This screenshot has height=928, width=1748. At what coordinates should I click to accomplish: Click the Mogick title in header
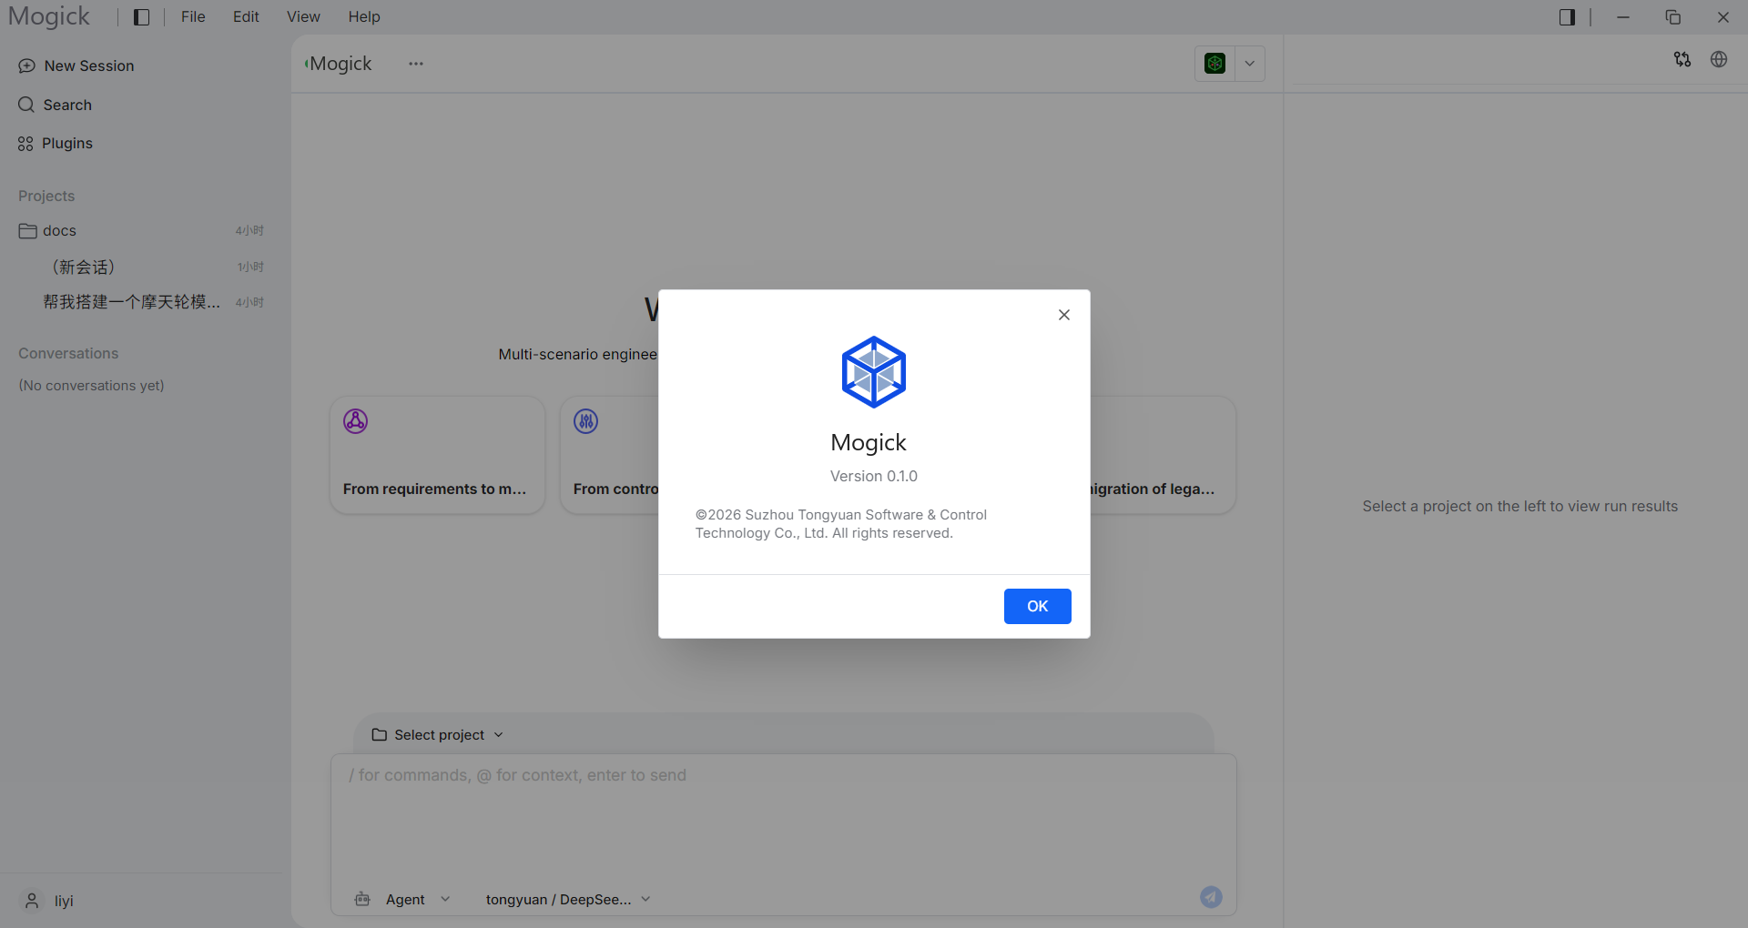340,64
